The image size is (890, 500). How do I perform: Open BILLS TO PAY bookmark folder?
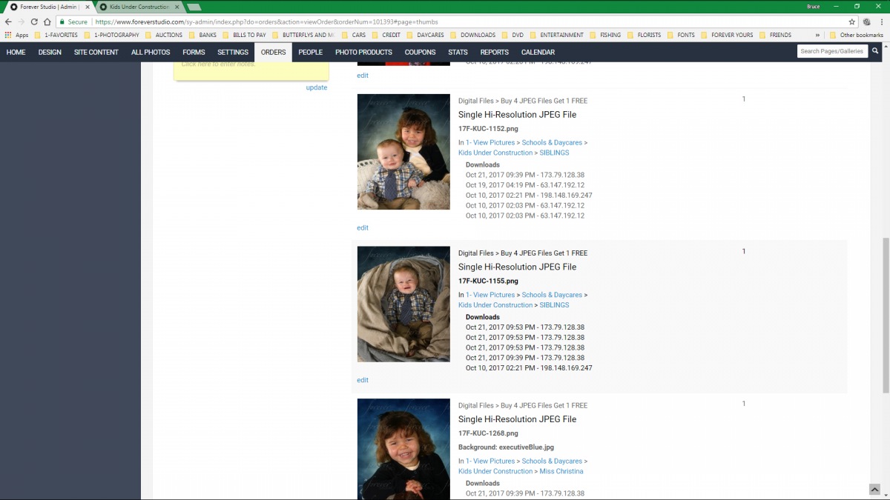pyautogui.click(x=244, y=35)
